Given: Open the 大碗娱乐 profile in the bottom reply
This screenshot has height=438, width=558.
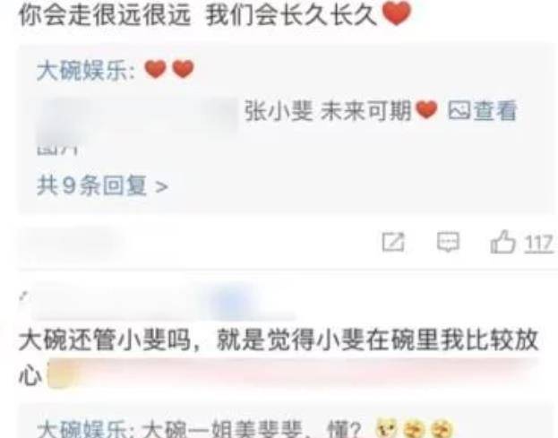Looking at the screenshot, I should 85,429.
